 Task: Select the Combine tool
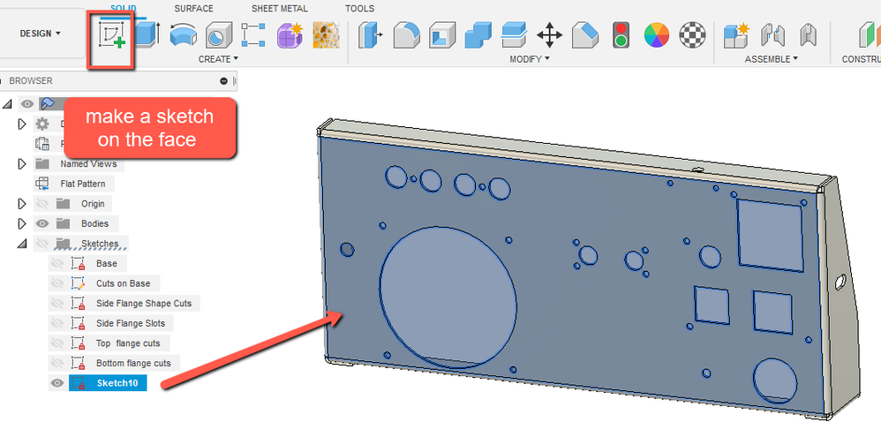click(478, 34)
